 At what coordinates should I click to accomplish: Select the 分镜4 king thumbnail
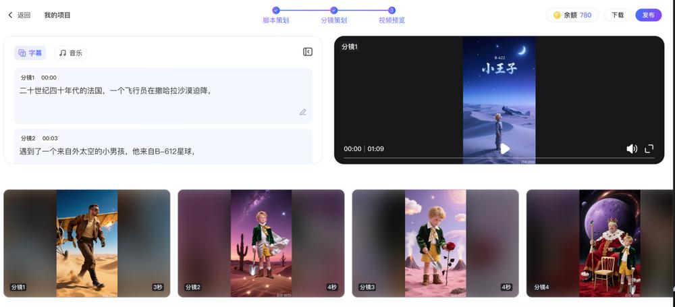(599, 244)
